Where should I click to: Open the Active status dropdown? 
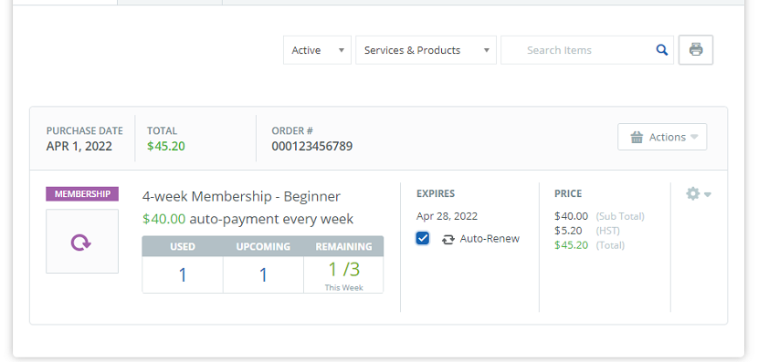[x=317, y=50]
